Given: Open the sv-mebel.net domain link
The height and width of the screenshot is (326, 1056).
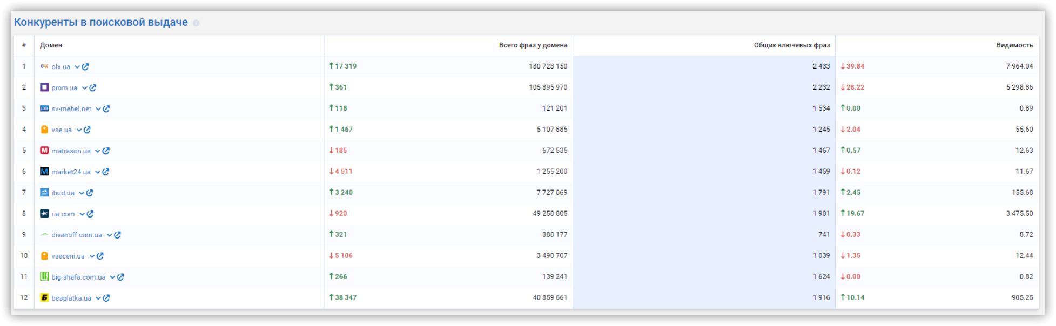Looking at the screenshot, I should pos(71,109).
